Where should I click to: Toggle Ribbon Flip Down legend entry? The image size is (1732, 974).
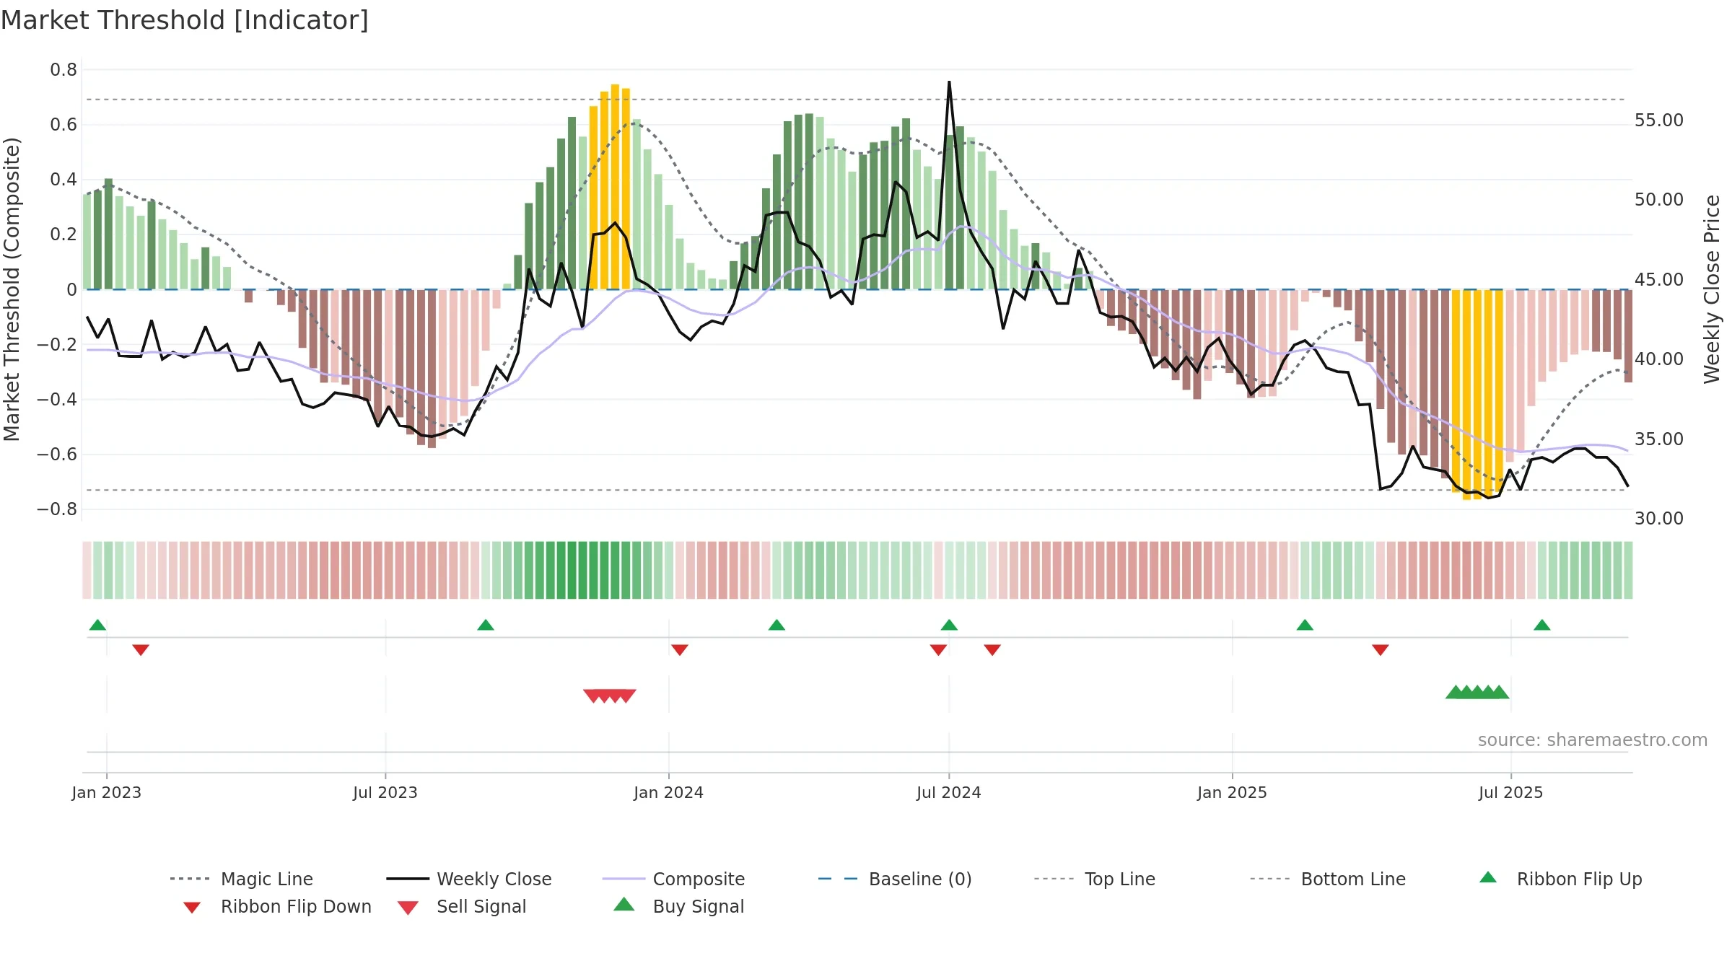[277, 906]
